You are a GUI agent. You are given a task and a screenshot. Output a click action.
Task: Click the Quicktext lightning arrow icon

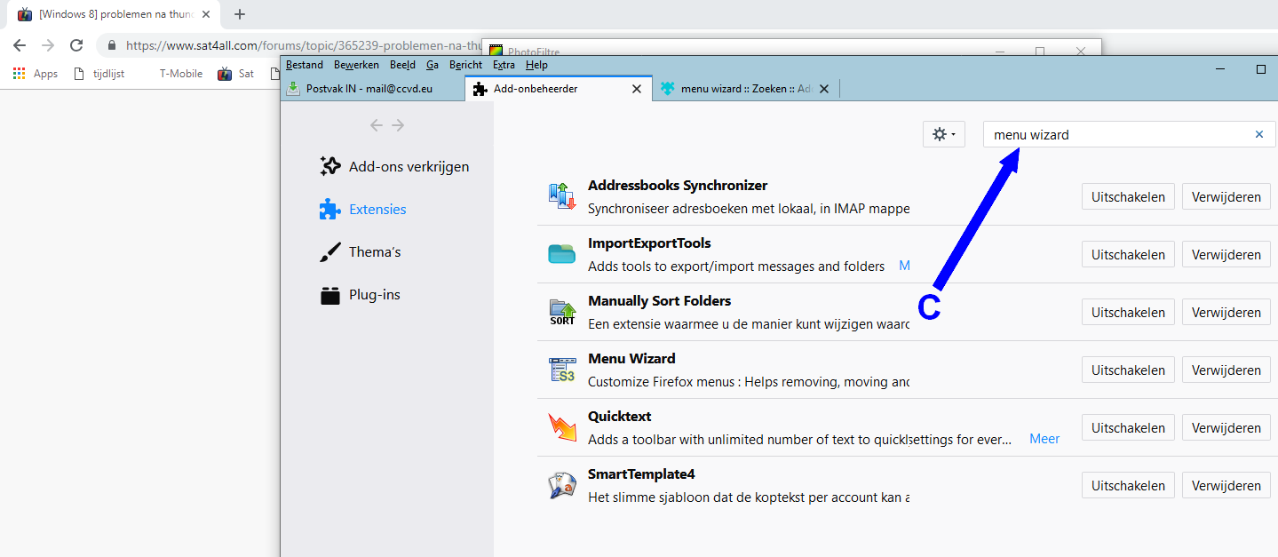point(562,427)
